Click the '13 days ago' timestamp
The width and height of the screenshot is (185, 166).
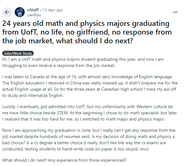(52, 10)
